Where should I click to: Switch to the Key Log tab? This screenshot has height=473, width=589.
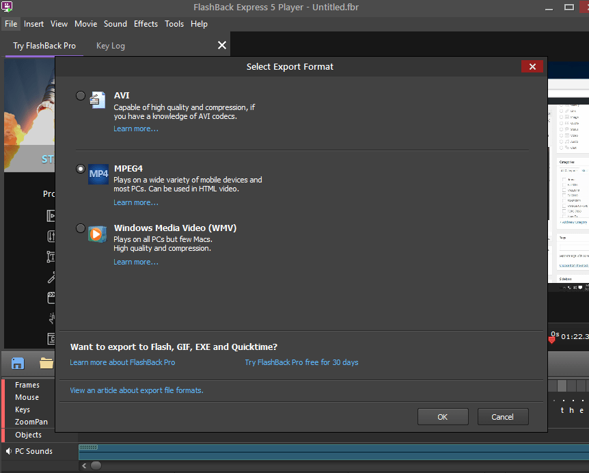coord(111,46)
